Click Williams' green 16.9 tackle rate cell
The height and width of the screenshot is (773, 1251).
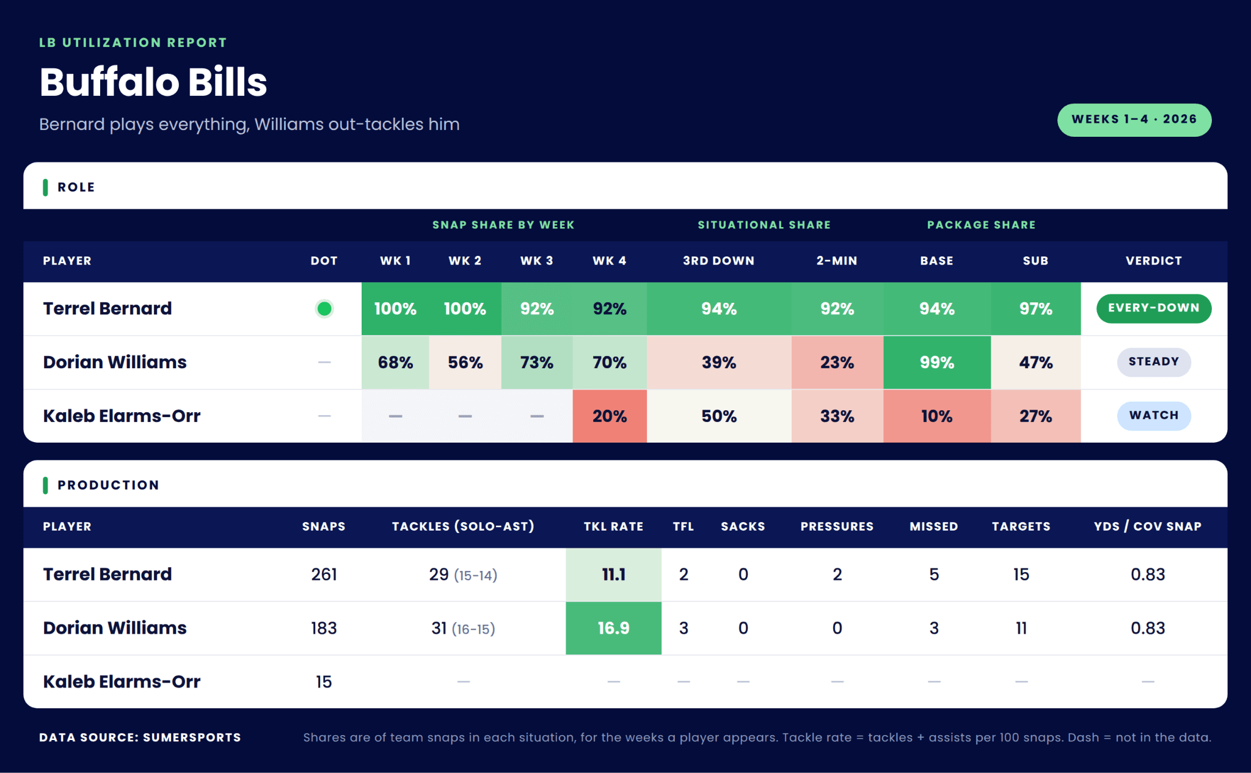point(613,628)
